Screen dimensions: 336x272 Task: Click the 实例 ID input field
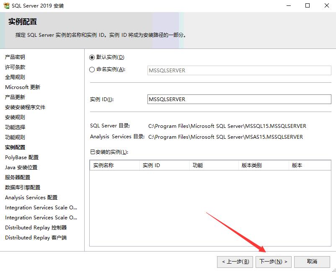[239, 99]
